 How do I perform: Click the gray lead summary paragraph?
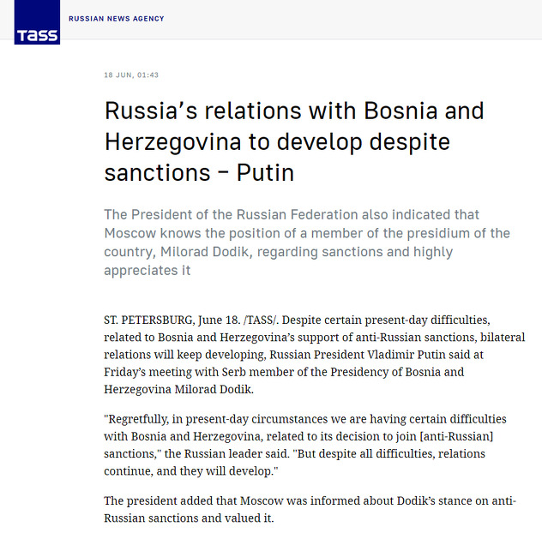[x=307, y=243]
